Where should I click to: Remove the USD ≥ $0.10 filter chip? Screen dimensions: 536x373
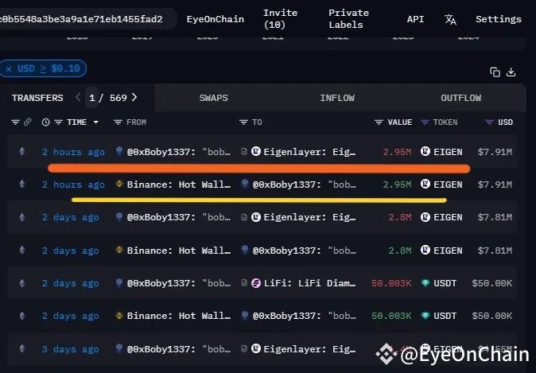[9, 68]
